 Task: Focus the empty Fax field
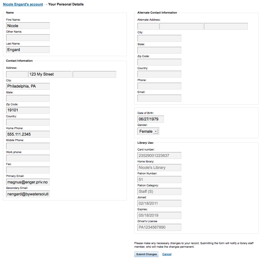[28, 170]
